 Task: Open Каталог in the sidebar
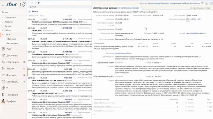(x=8, y=26)
